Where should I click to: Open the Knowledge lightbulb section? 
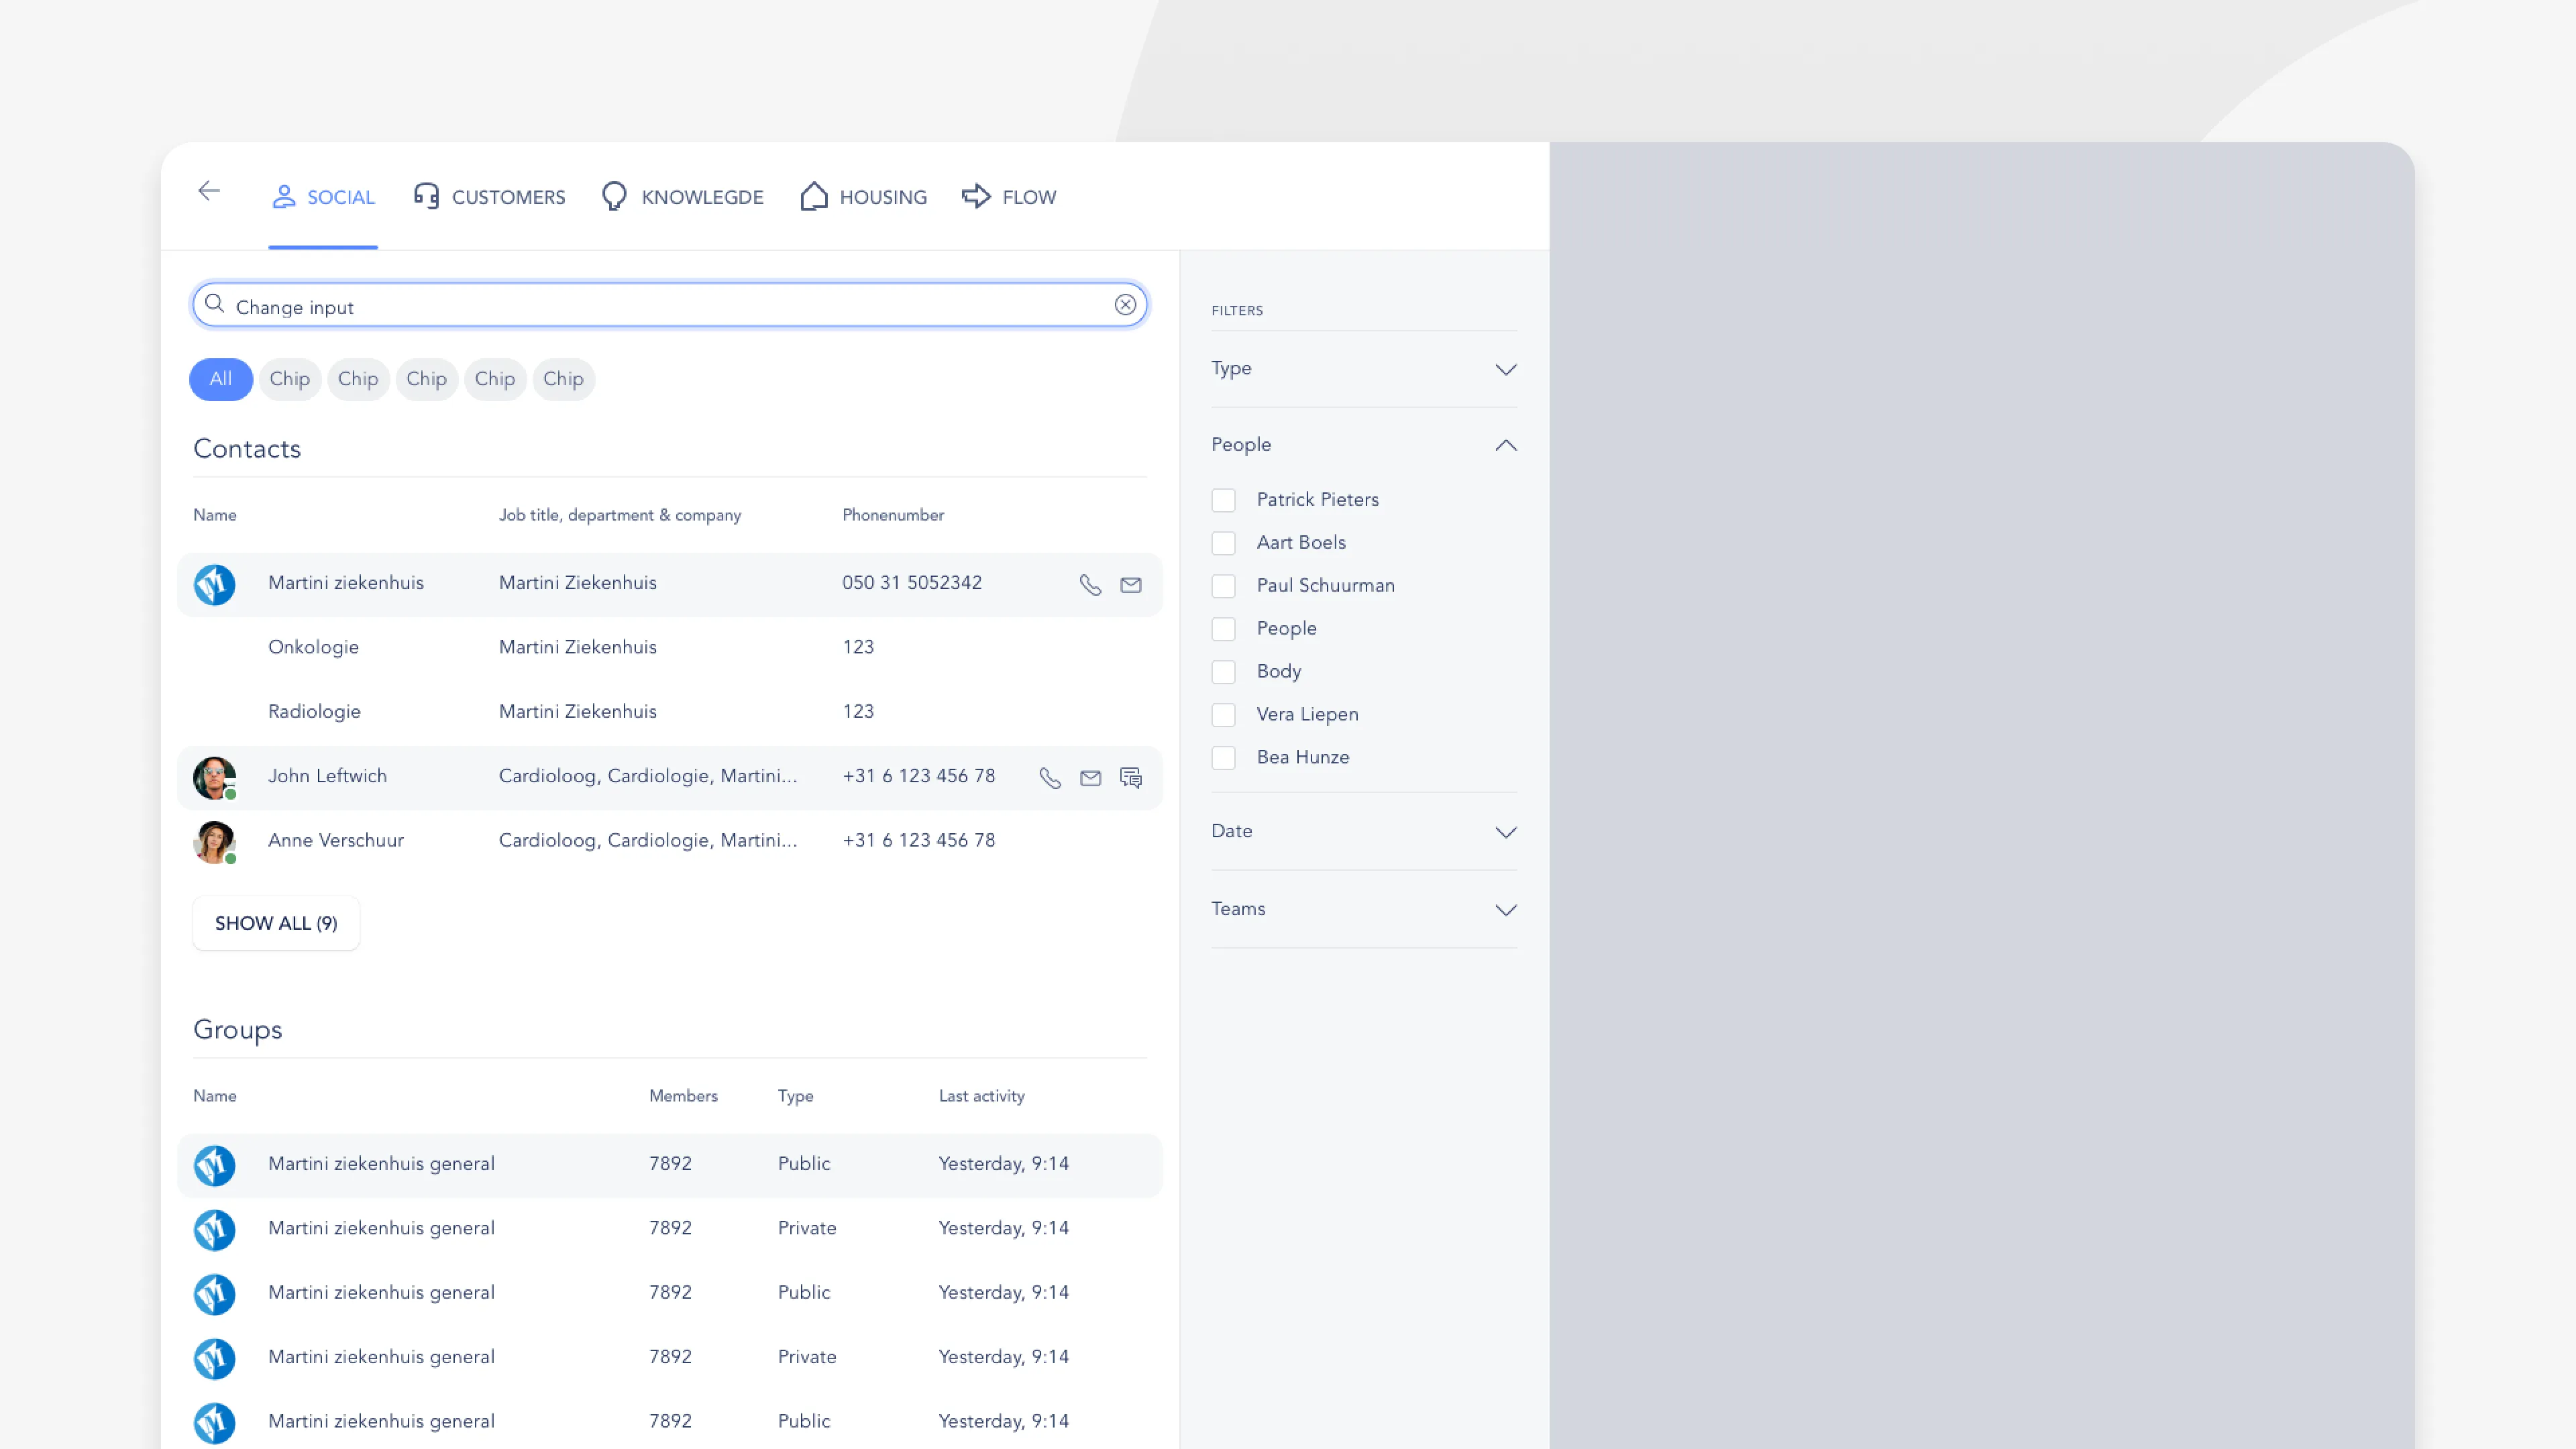(x=614, y=196)
